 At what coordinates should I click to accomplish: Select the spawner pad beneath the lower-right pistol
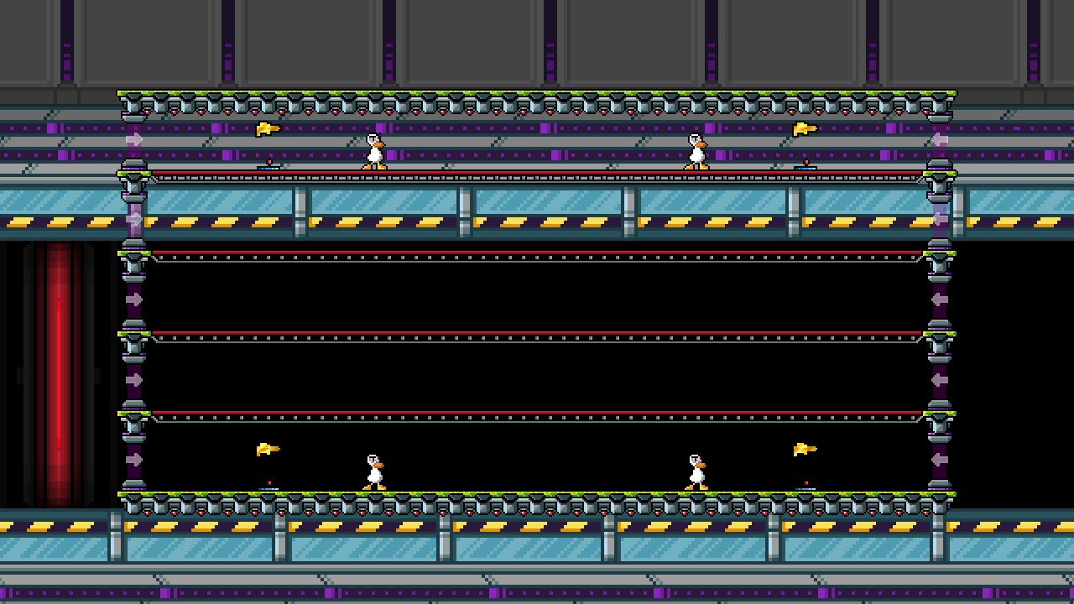(805, 487)
